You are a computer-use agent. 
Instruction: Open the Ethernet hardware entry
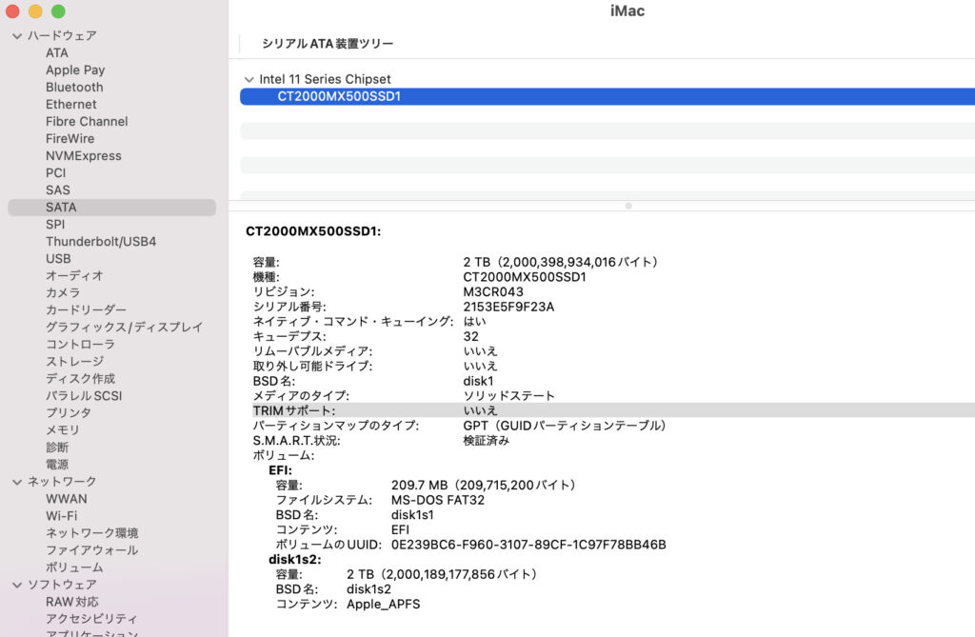point(70,105)
